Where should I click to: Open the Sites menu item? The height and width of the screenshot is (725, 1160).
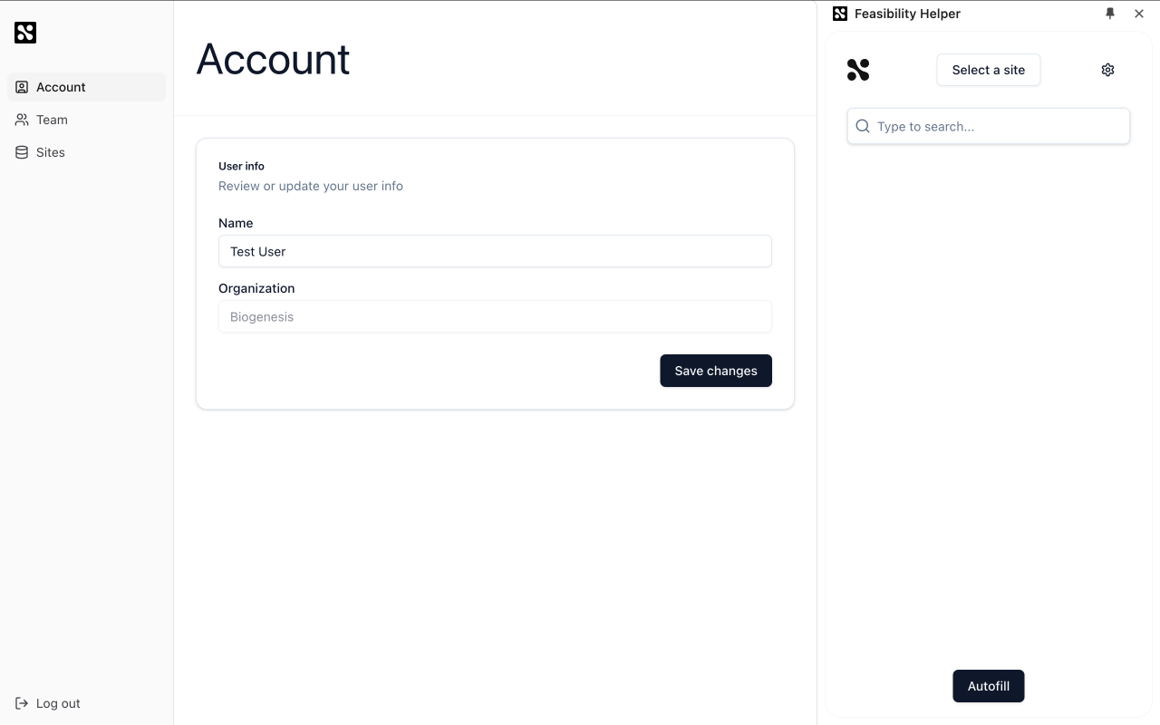tap(51, 152)
